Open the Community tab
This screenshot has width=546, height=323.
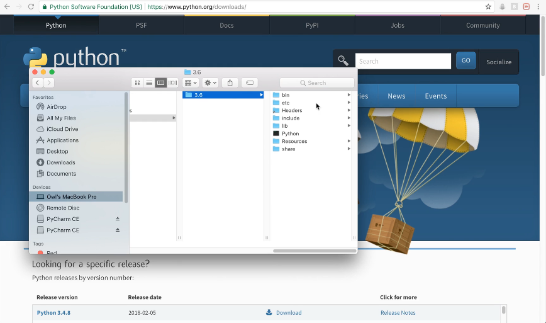click(482, 25)
